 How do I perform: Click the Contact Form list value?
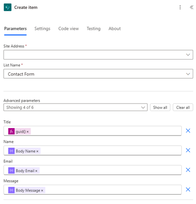tap(21, 74)
